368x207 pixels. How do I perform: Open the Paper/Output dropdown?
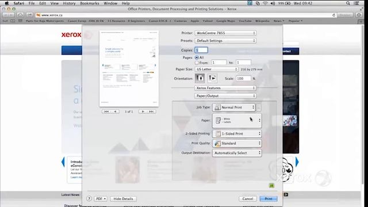coord(225,96)
